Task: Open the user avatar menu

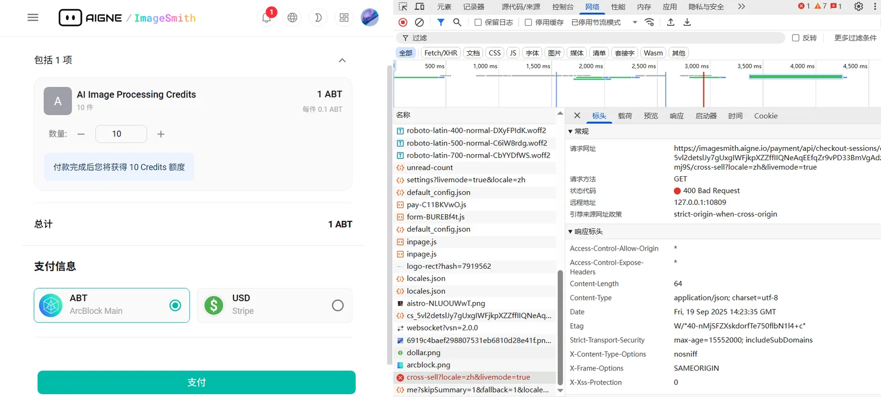Action: [x=370, y=18]
